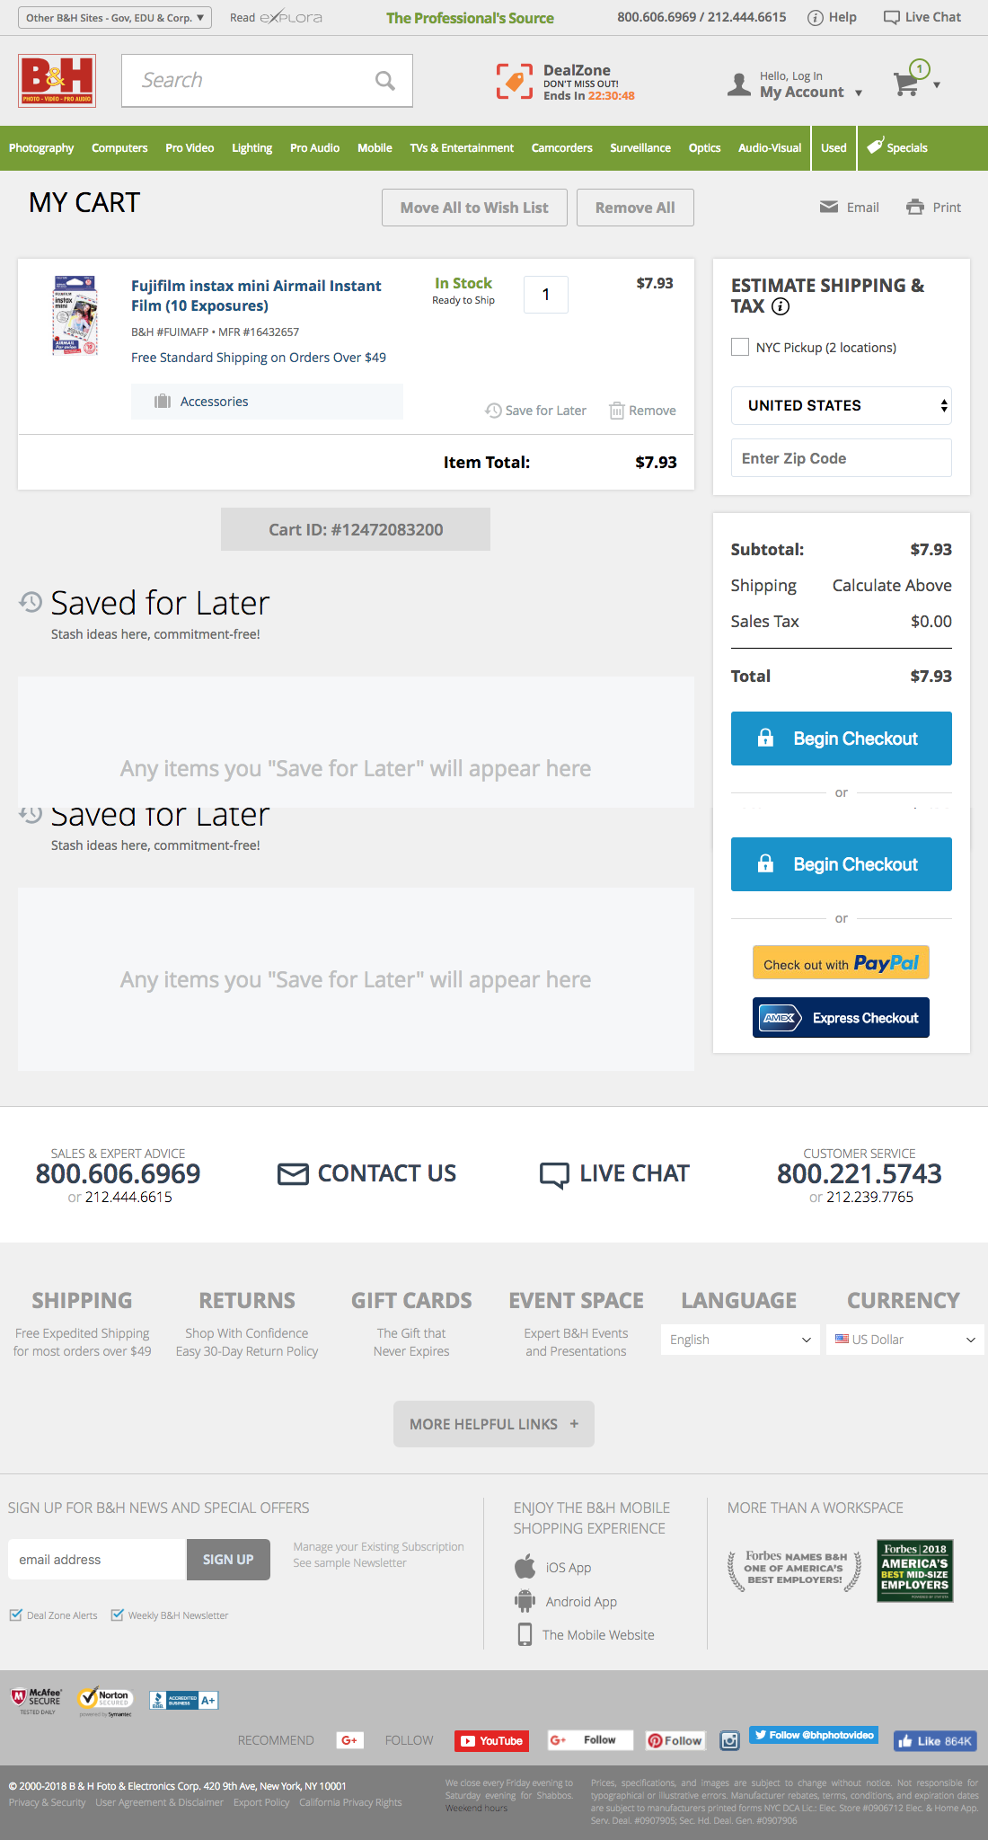Viewport: 988px width, 1840px height.
Task: Open the Photography menu
Action: [x=41, y=148]
